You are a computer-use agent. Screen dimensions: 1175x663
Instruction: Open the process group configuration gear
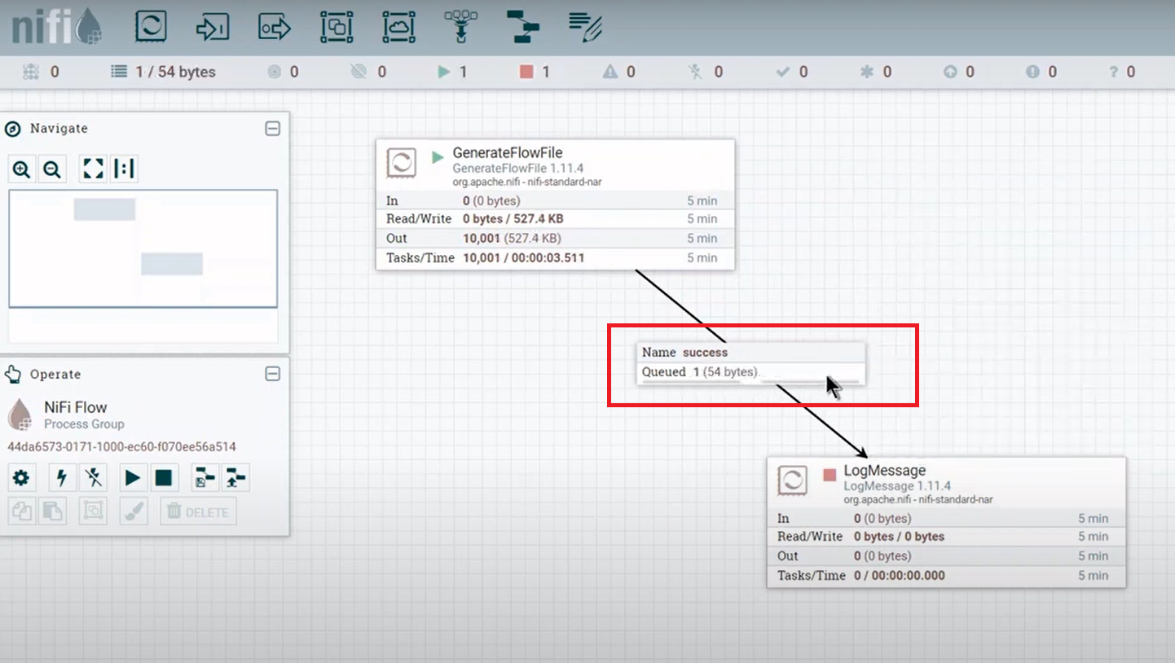pos(22,477)
